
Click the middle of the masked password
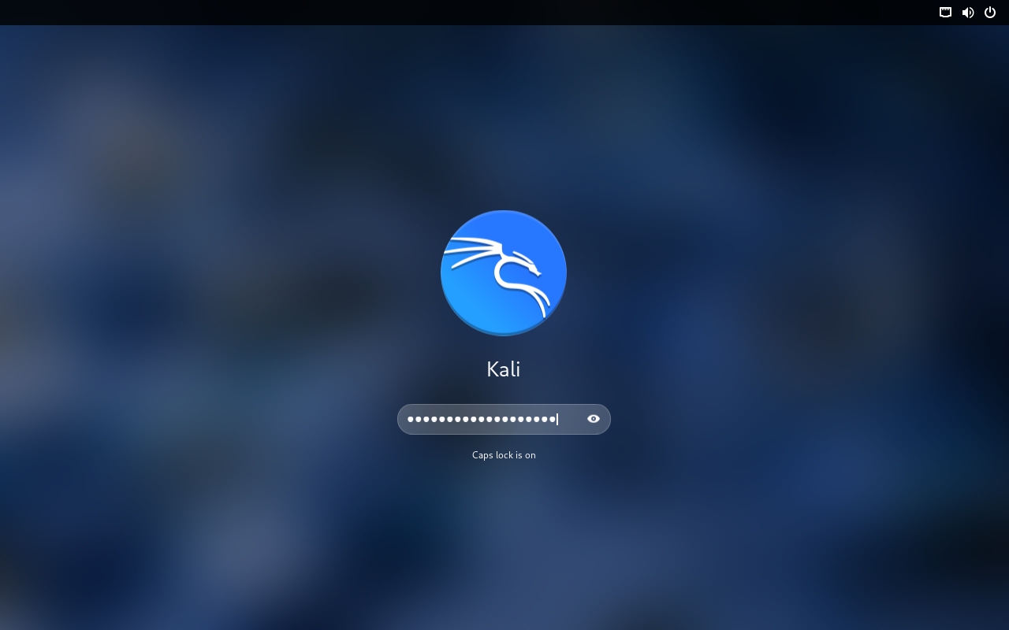point(482,419)
